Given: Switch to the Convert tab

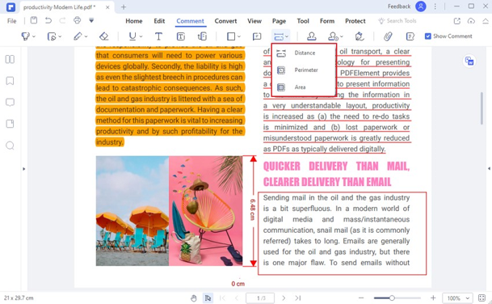Looking at the screenshot, I should coord(225,21).
